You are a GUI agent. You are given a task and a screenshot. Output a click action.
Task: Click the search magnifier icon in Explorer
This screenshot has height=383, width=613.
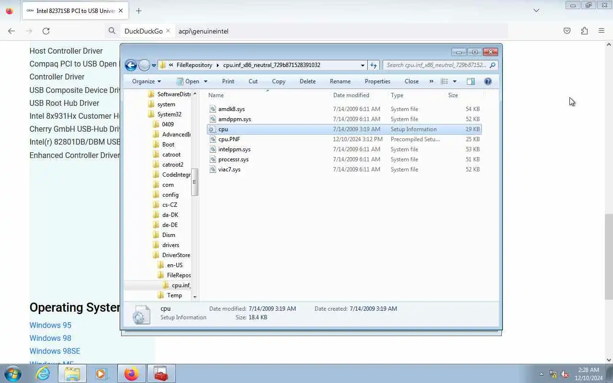(493, 65)
